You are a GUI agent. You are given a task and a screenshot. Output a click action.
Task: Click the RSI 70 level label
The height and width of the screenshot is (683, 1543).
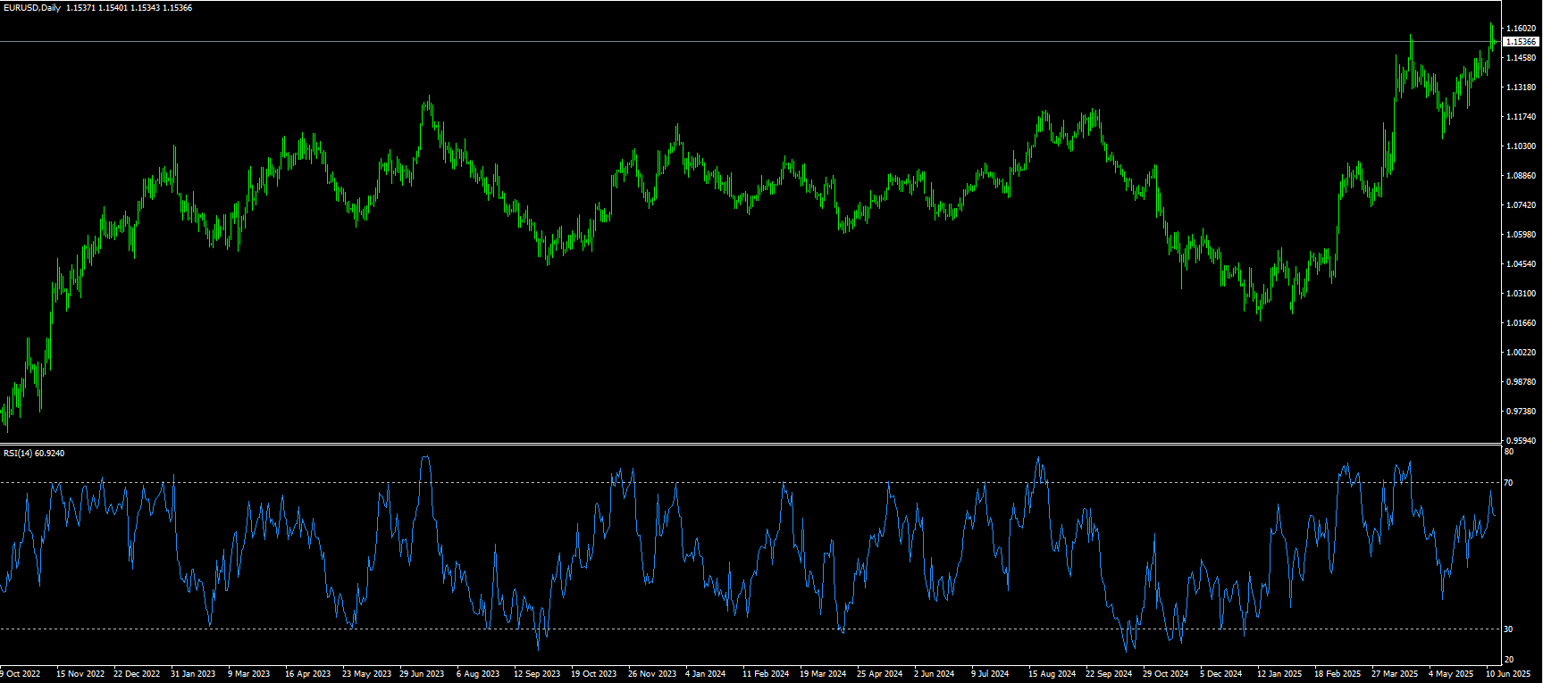point(1508,483)
